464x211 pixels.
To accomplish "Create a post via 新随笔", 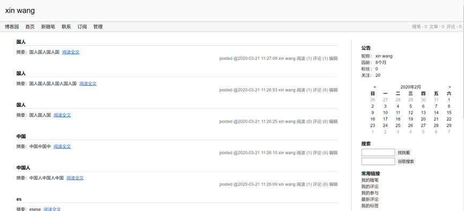I will tap(48, 27).
